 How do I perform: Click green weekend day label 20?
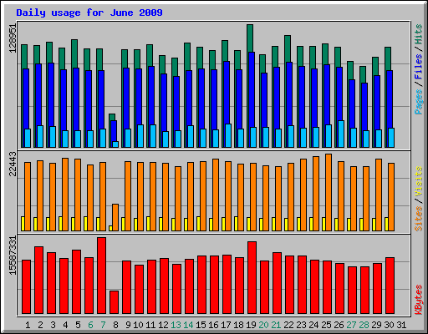pos(263,325)
